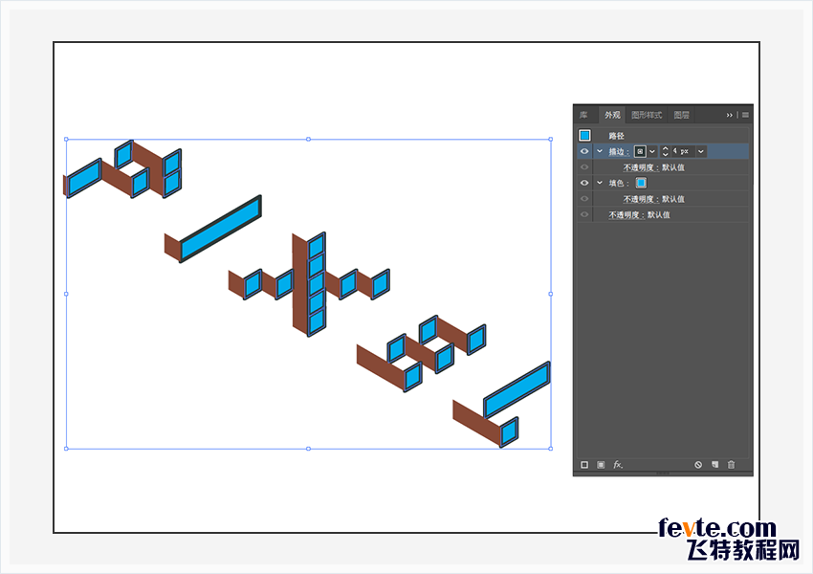The width and height of the screenshot is (813, 574).
Task: Toggle visibility of the 填色 fill row
Action: click(583, 183)
